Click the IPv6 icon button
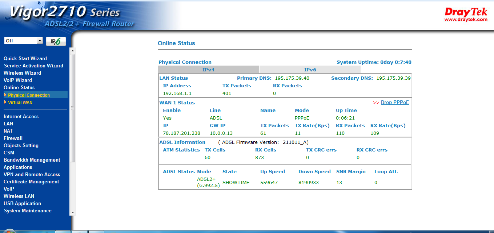 tap(56, 41)
